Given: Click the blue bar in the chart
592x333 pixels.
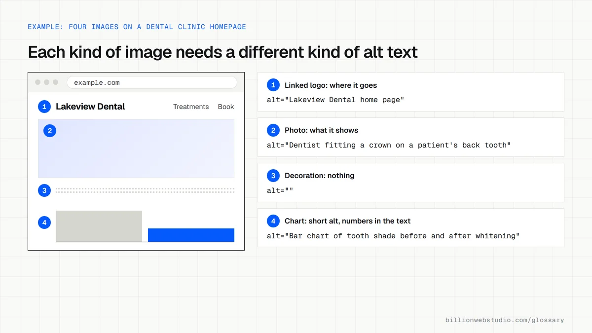Looking at the screenshot, I should [x=191, y=235].
